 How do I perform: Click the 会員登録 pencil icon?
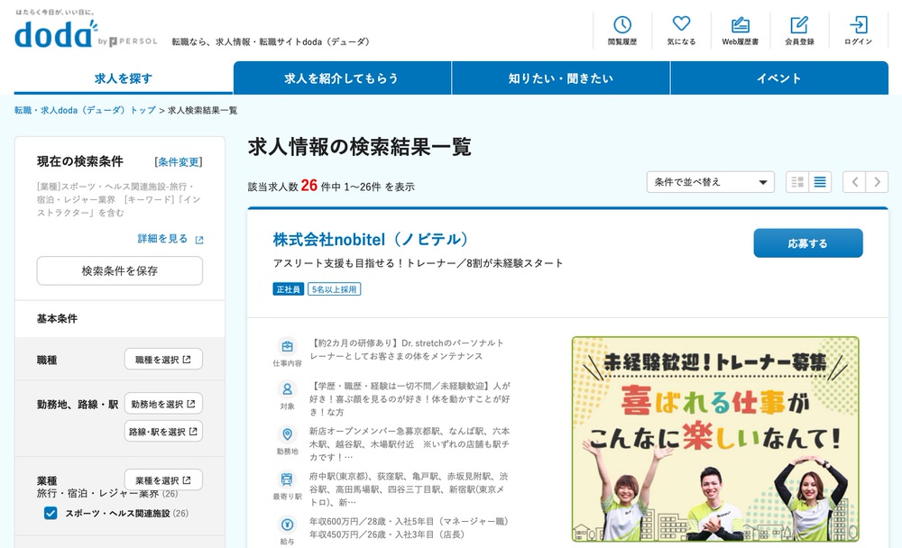click(x=799, y=25)
